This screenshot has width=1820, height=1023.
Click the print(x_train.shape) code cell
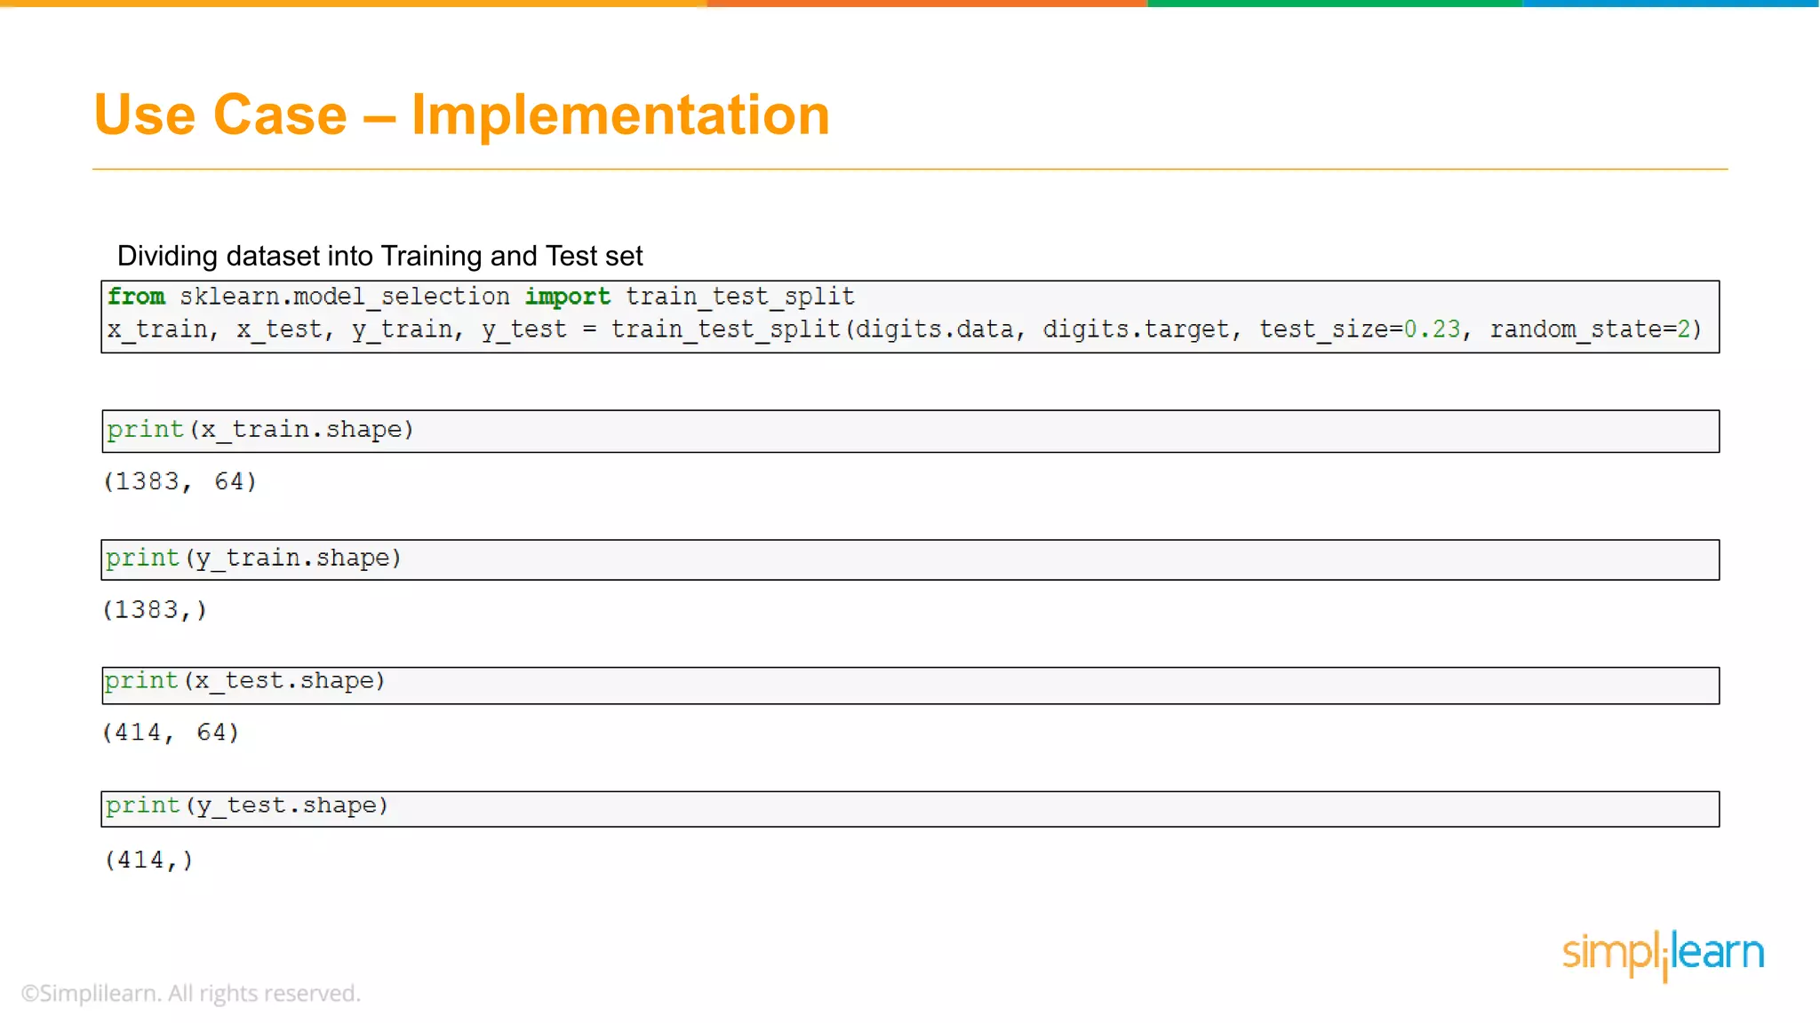(x=910, y=431)
